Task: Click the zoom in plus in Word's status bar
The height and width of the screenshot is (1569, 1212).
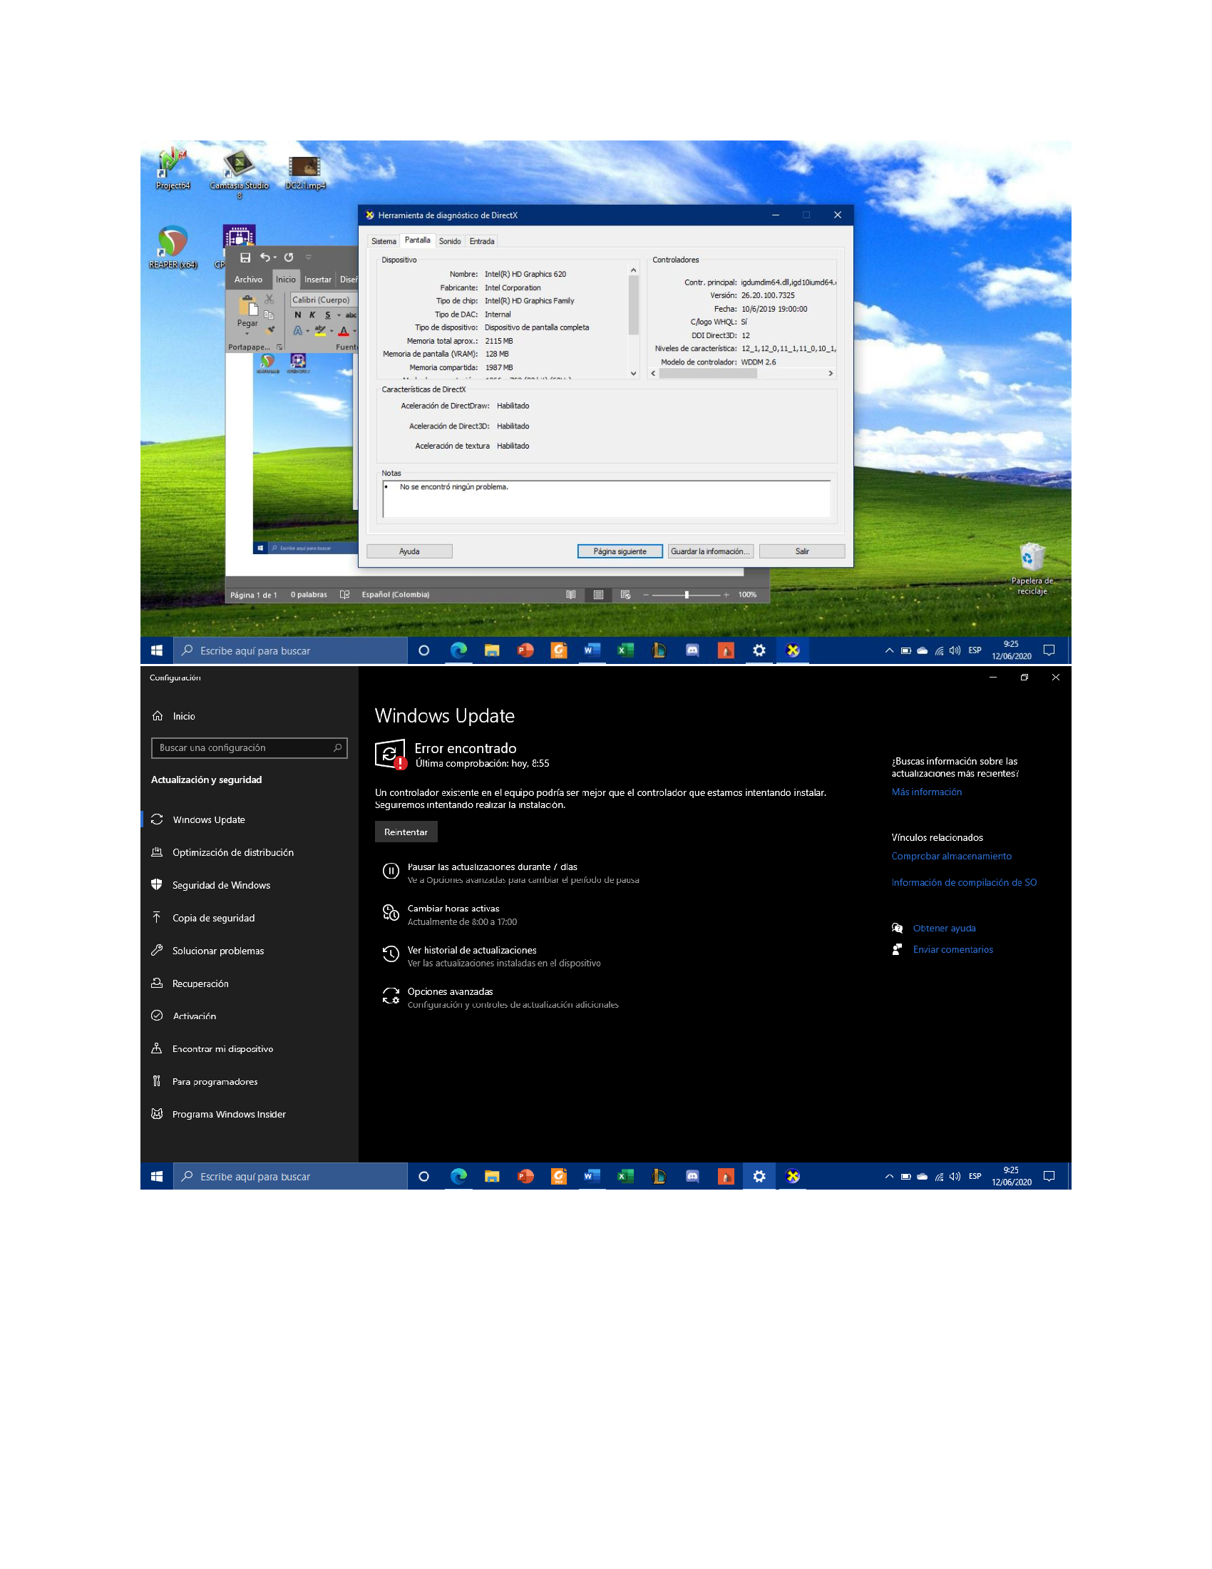Action: click(x=726, y=595)
